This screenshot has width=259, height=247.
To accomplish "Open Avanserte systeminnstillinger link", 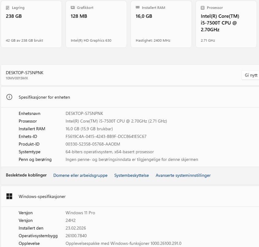I will pyautogui.click(x=183, y=175).
